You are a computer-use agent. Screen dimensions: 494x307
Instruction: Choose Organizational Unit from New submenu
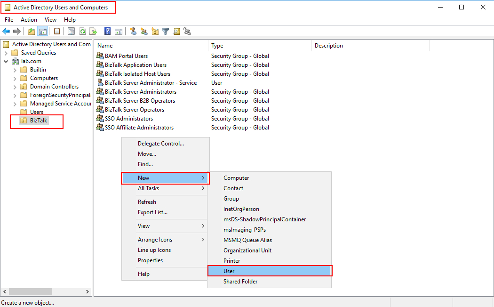[x=270, y=250]
